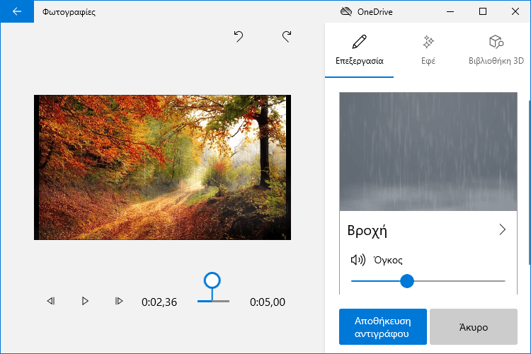Open the Βιβλιοθήκη 3D tab
This screenshot has height=354, width=531.
(x=496, y=50)
